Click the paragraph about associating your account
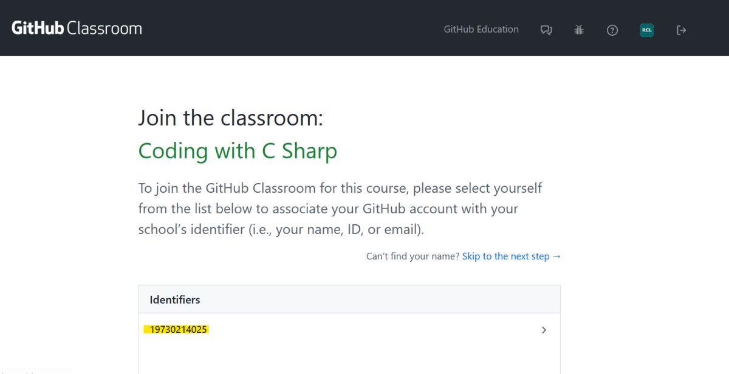The width and height of the screenshot is (729, 374). point(340,209)
